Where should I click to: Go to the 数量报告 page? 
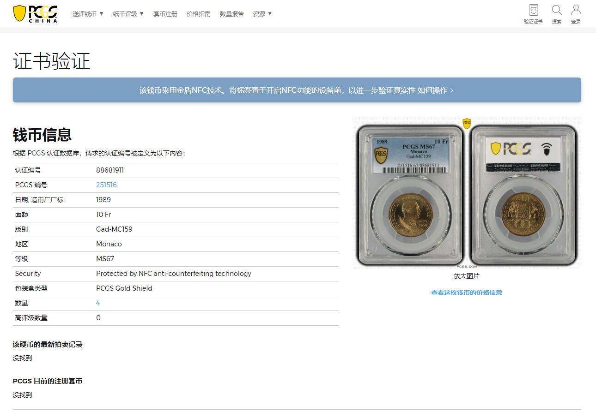coord(231,14)
